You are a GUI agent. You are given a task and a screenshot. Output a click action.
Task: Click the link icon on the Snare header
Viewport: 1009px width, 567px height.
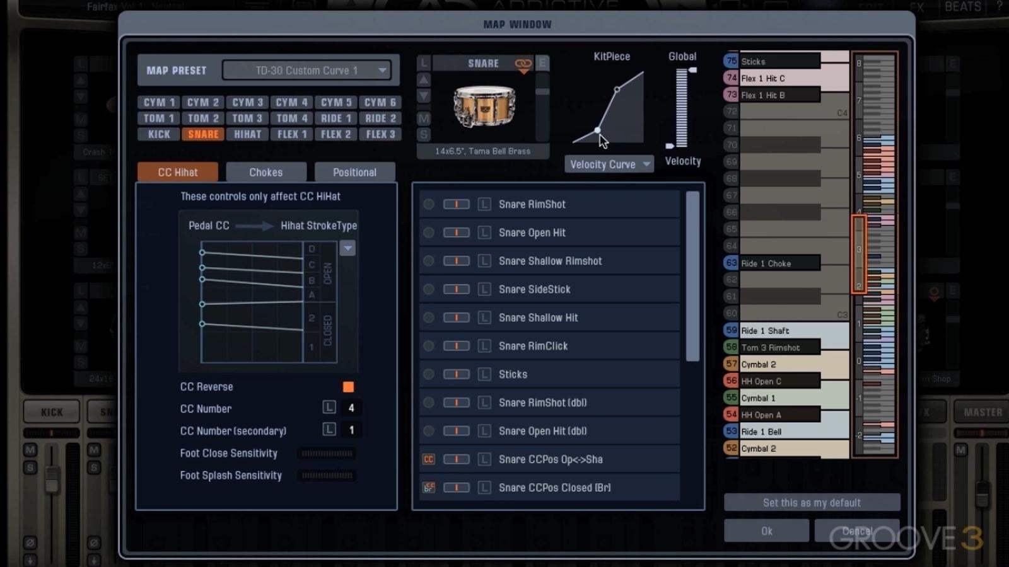point(523,64)
